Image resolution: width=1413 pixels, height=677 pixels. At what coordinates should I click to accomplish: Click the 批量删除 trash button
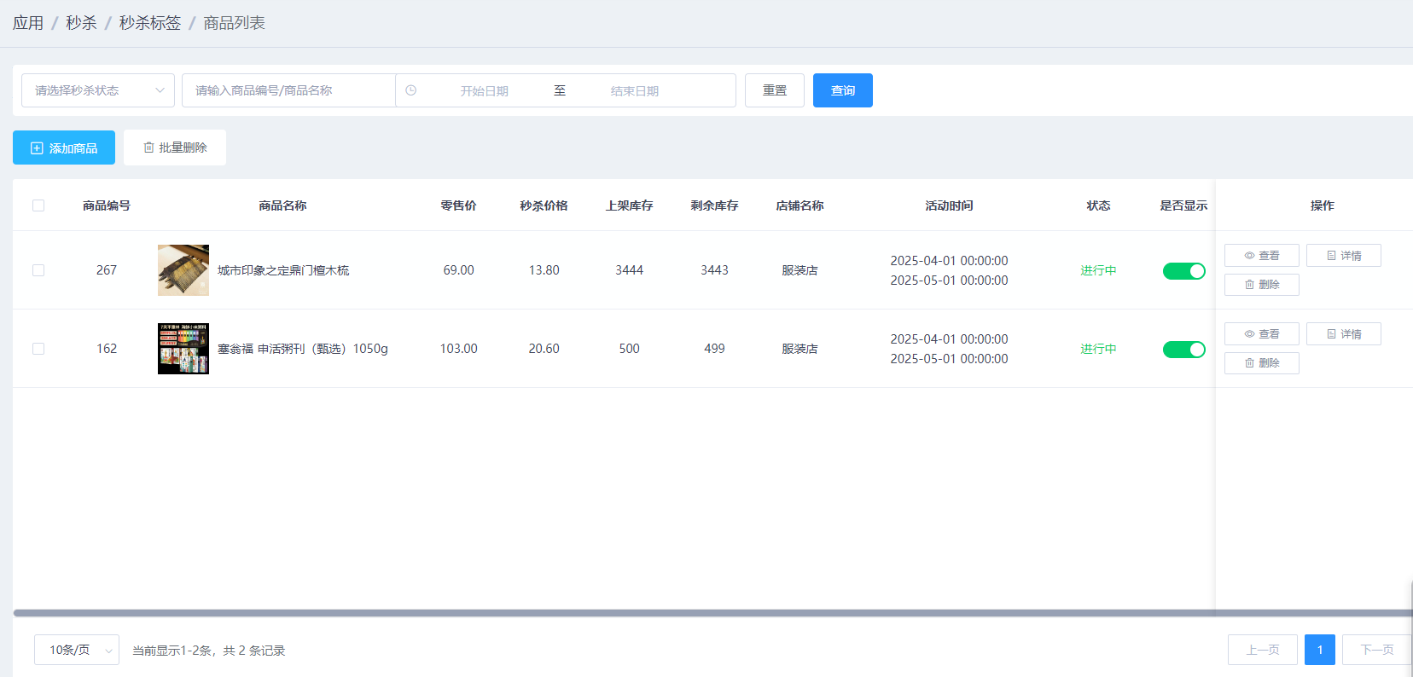click(x=175, y=148)
